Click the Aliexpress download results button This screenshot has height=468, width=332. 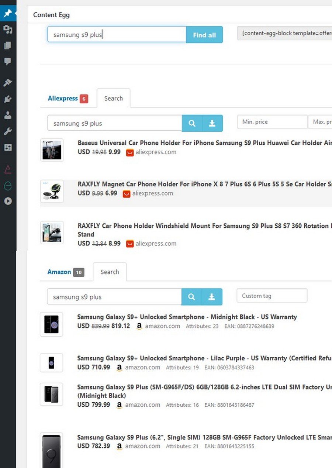(212, 123)
